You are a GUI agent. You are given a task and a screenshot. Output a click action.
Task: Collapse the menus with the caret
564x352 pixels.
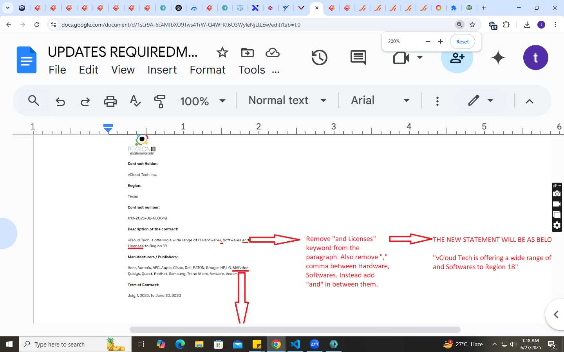[529, 101]
